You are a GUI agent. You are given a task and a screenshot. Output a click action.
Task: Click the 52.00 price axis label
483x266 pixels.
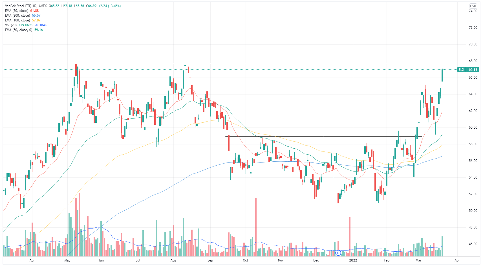tap(473, 194)
